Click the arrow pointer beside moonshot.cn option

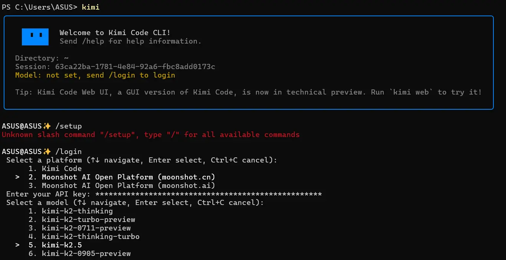(17, 177)
